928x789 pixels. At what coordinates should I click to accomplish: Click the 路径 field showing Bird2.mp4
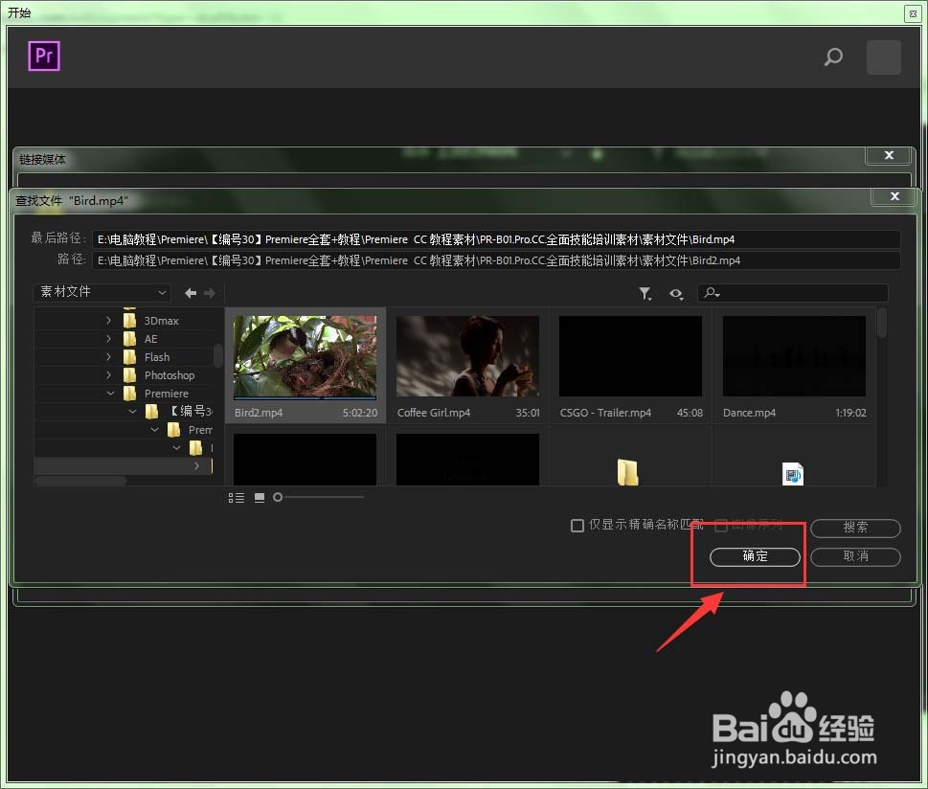coord(496,260)
